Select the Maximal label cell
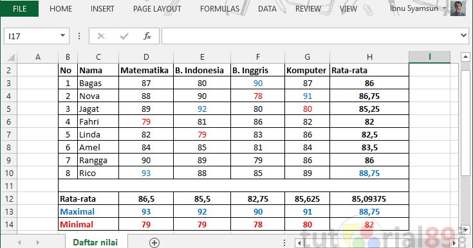The height and width of the screenshot is (248, 473). click(x=88, y=211)
